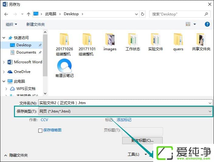
Task: Open the 有道云笔记 shortcut icon
Action: point(64,66)
